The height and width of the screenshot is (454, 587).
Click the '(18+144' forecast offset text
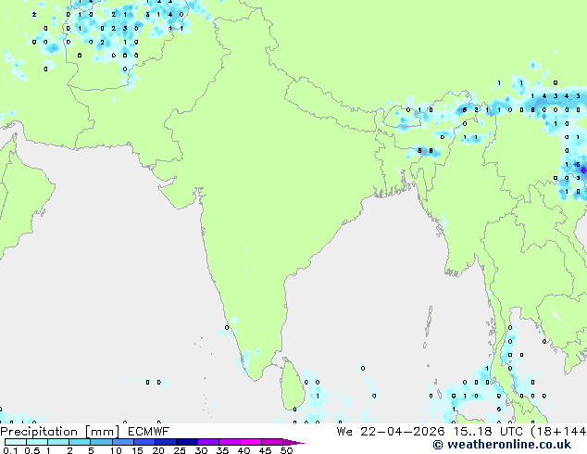pyautogui.click(x=558, y=432)
